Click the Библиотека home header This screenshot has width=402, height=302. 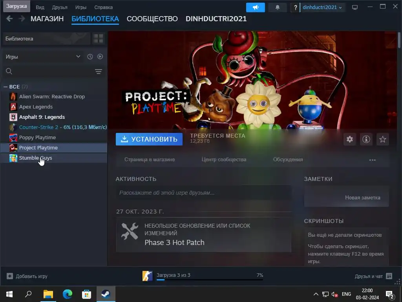coord(46,39)
